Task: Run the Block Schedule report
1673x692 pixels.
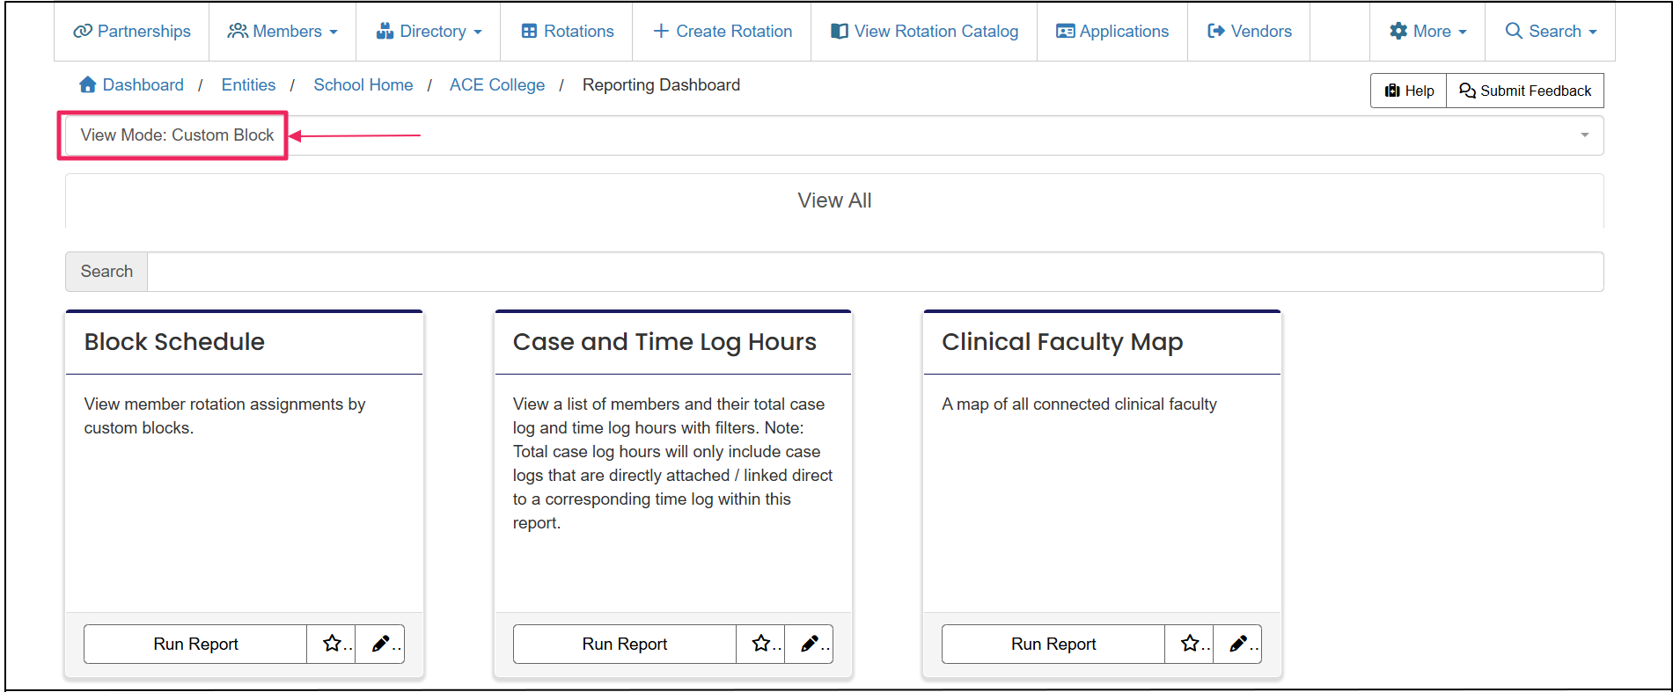Action: (x=195, y=644)
